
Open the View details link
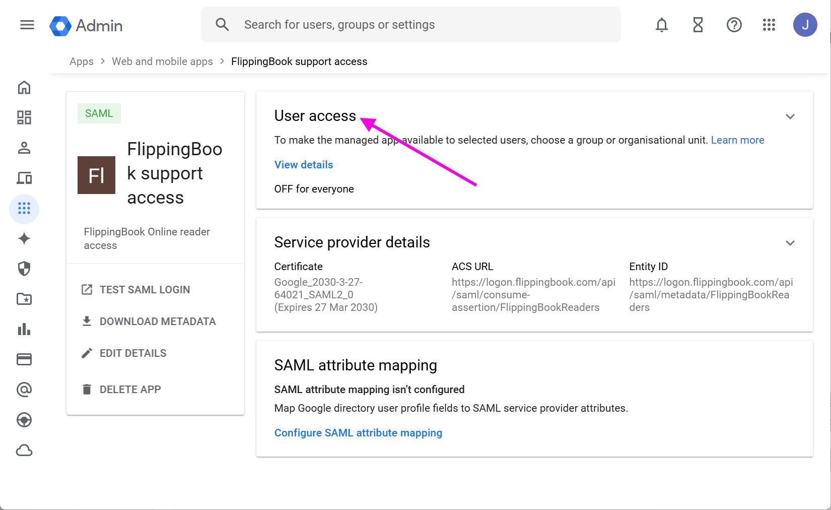tap(304, 165)
